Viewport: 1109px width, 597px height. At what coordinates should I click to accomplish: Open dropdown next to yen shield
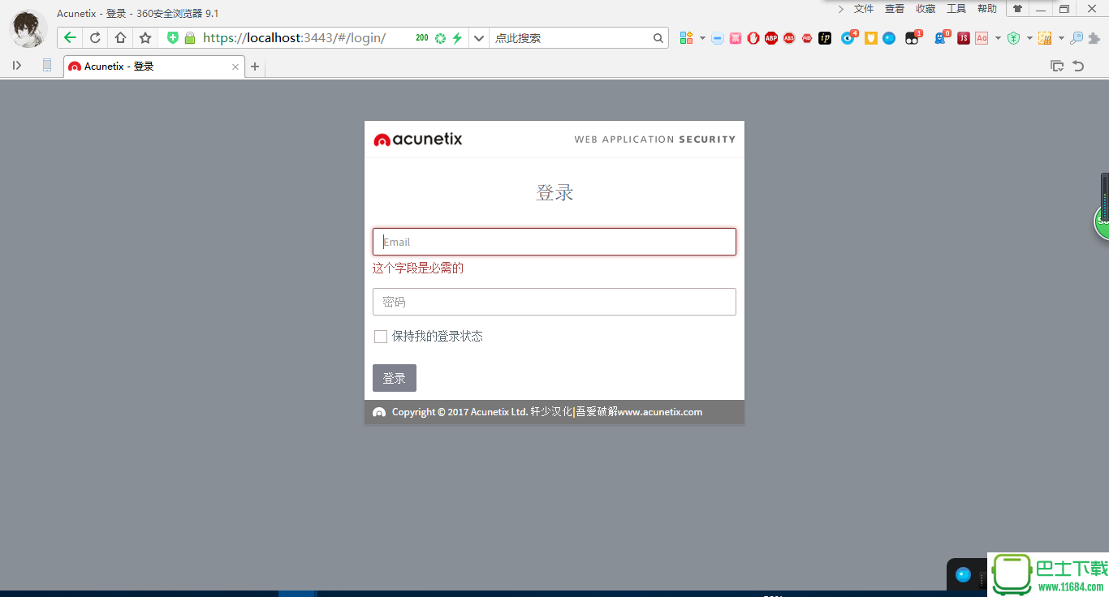[1029, 38]
